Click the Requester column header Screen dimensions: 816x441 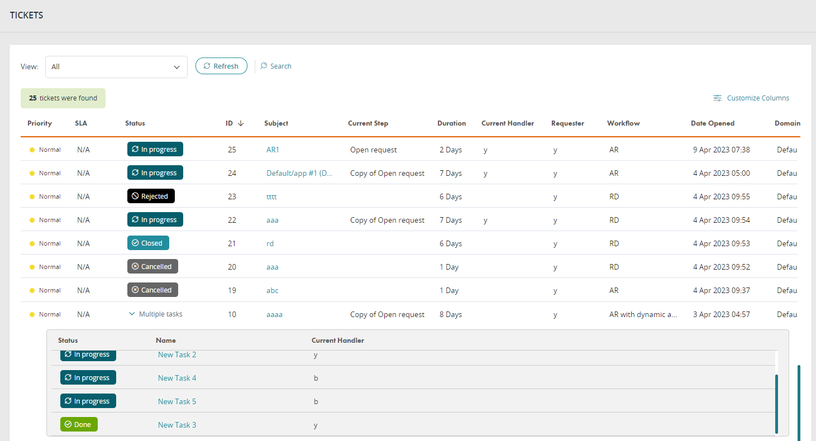point(567,123)
